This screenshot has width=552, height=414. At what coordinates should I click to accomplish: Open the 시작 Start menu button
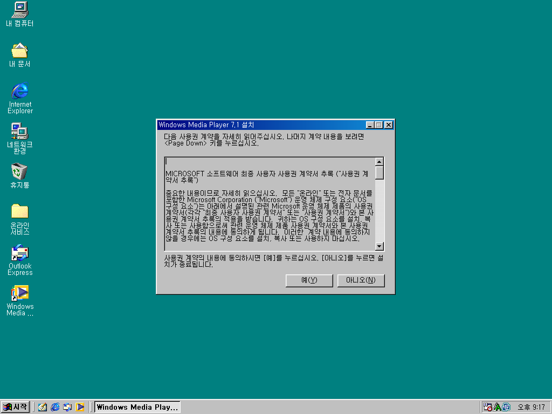point(15,407)
